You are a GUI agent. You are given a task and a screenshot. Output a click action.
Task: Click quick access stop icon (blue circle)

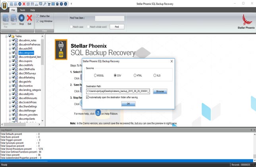(20, 4)
